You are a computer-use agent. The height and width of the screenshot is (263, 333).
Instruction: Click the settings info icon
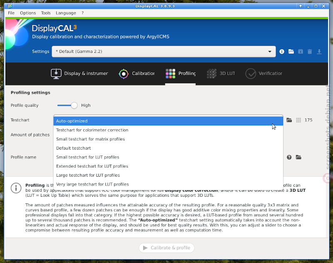pyautogui.click(x=282, y=51)
